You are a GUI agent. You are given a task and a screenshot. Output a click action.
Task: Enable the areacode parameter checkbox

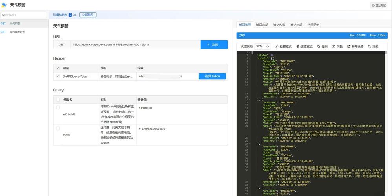[x=58, y=107]
